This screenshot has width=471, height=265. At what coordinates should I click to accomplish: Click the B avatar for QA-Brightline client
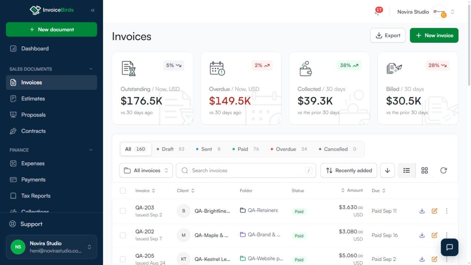tap(184, 211)
